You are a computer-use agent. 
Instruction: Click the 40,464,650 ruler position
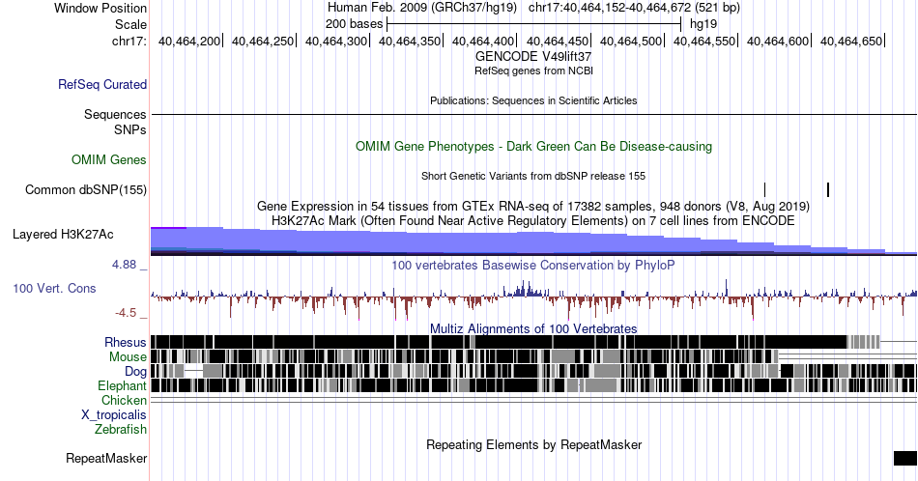click(x=851, y=41)
